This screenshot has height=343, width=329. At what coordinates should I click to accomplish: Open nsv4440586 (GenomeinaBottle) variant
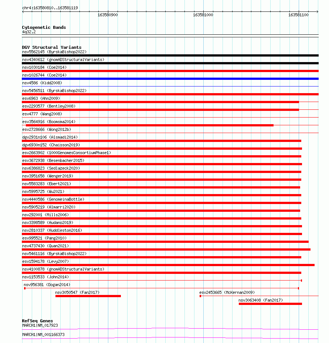pos(53,199)
